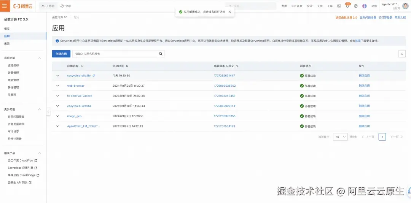Open the 工作台 workbench
The width and height of the screenshot is (411, 203).
point(48,6)
